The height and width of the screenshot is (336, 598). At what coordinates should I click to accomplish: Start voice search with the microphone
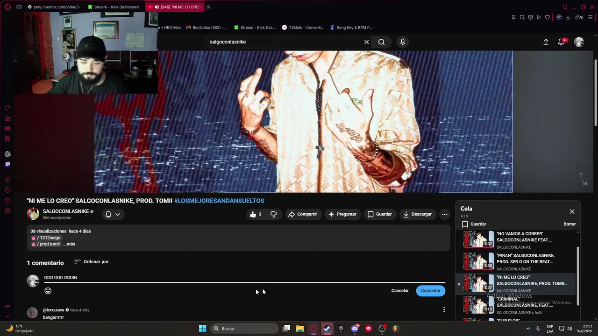[x=403, y=42]
